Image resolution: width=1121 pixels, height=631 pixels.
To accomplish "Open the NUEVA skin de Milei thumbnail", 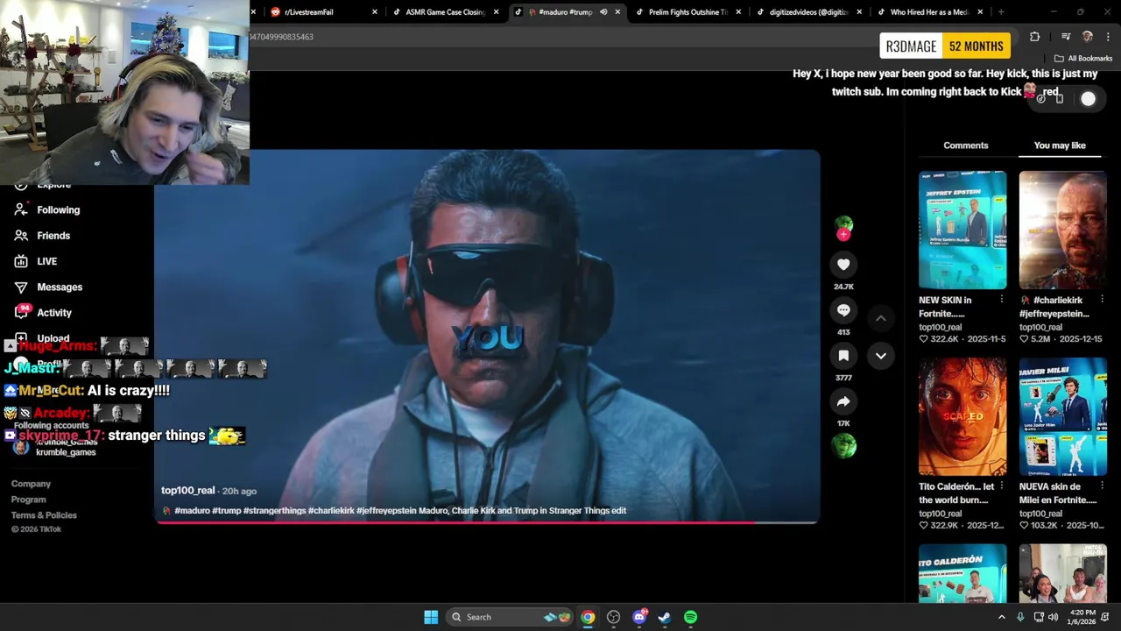I will coord(1062,416).
